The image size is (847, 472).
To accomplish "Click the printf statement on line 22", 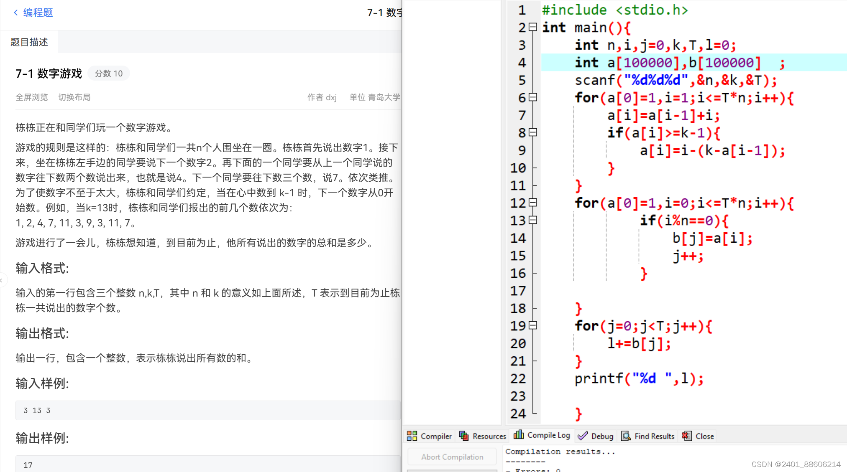I will click(639, 378).
